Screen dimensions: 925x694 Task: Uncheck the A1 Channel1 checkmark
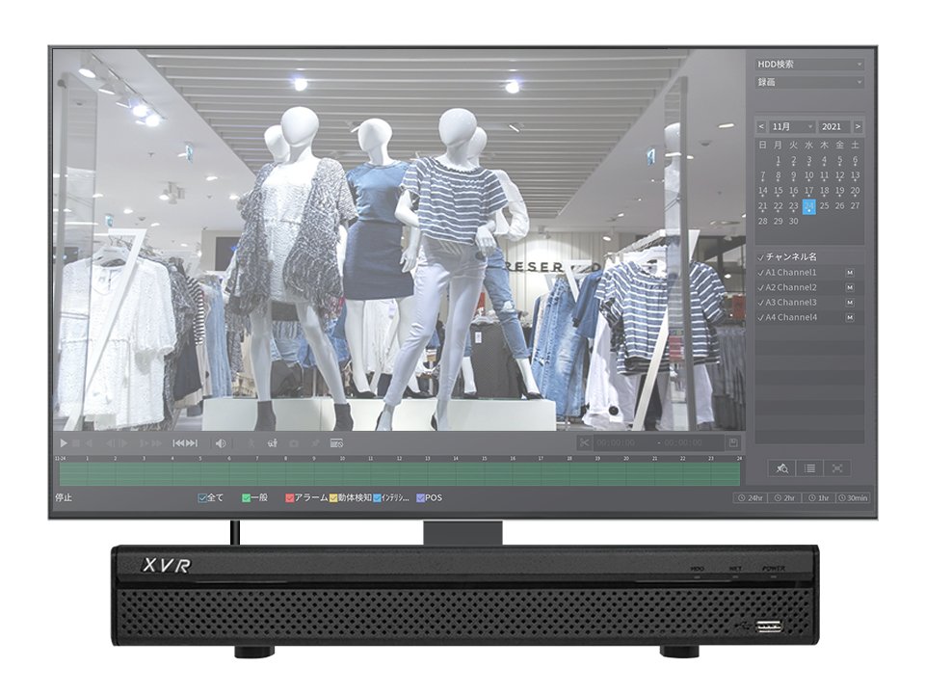(761, 273)
